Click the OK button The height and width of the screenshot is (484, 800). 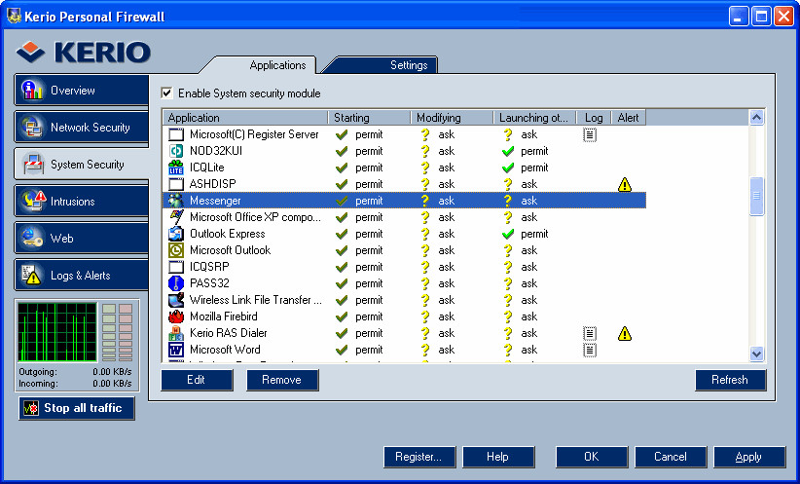pyautogui.click(x=592, y=457)
